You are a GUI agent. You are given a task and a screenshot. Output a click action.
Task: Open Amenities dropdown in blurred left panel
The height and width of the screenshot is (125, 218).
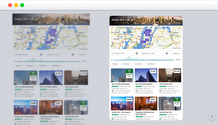coord(43,66)
